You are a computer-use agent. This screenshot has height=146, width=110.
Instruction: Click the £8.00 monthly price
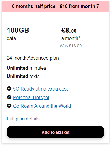[x=69, y=30]
